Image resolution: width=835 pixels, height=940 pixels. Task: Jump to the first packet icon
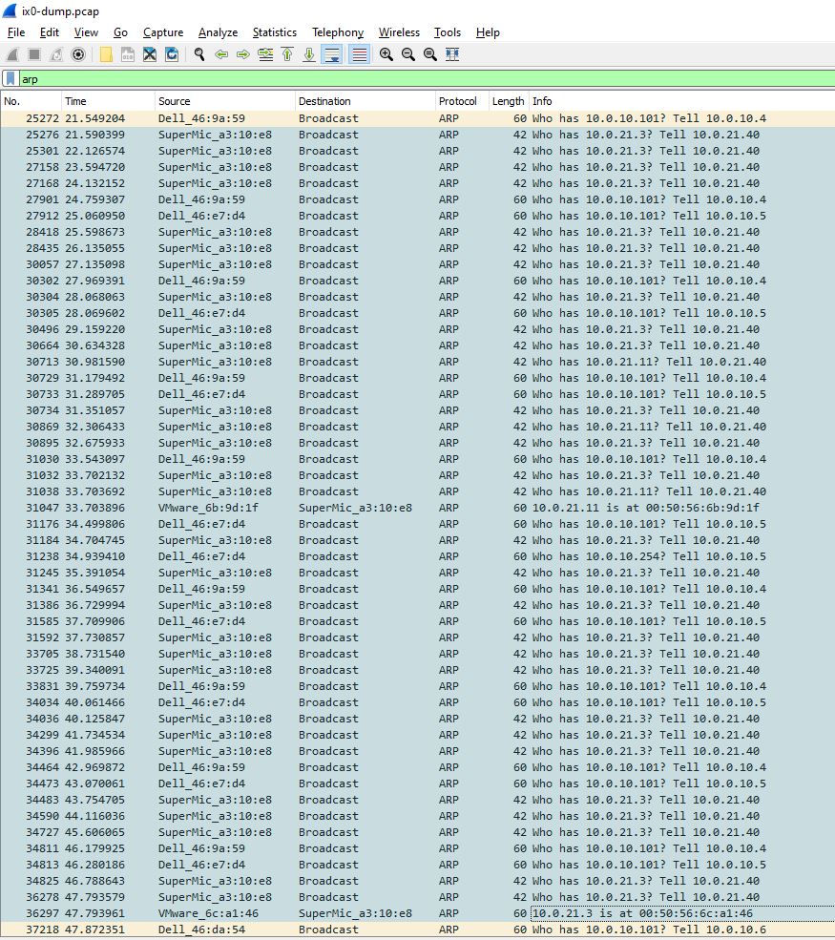coord(287,55)
